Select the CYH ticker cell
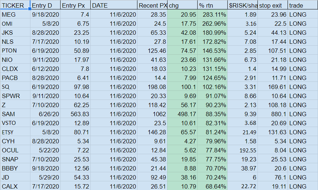 pyautogui.click(x=15, y=141)
